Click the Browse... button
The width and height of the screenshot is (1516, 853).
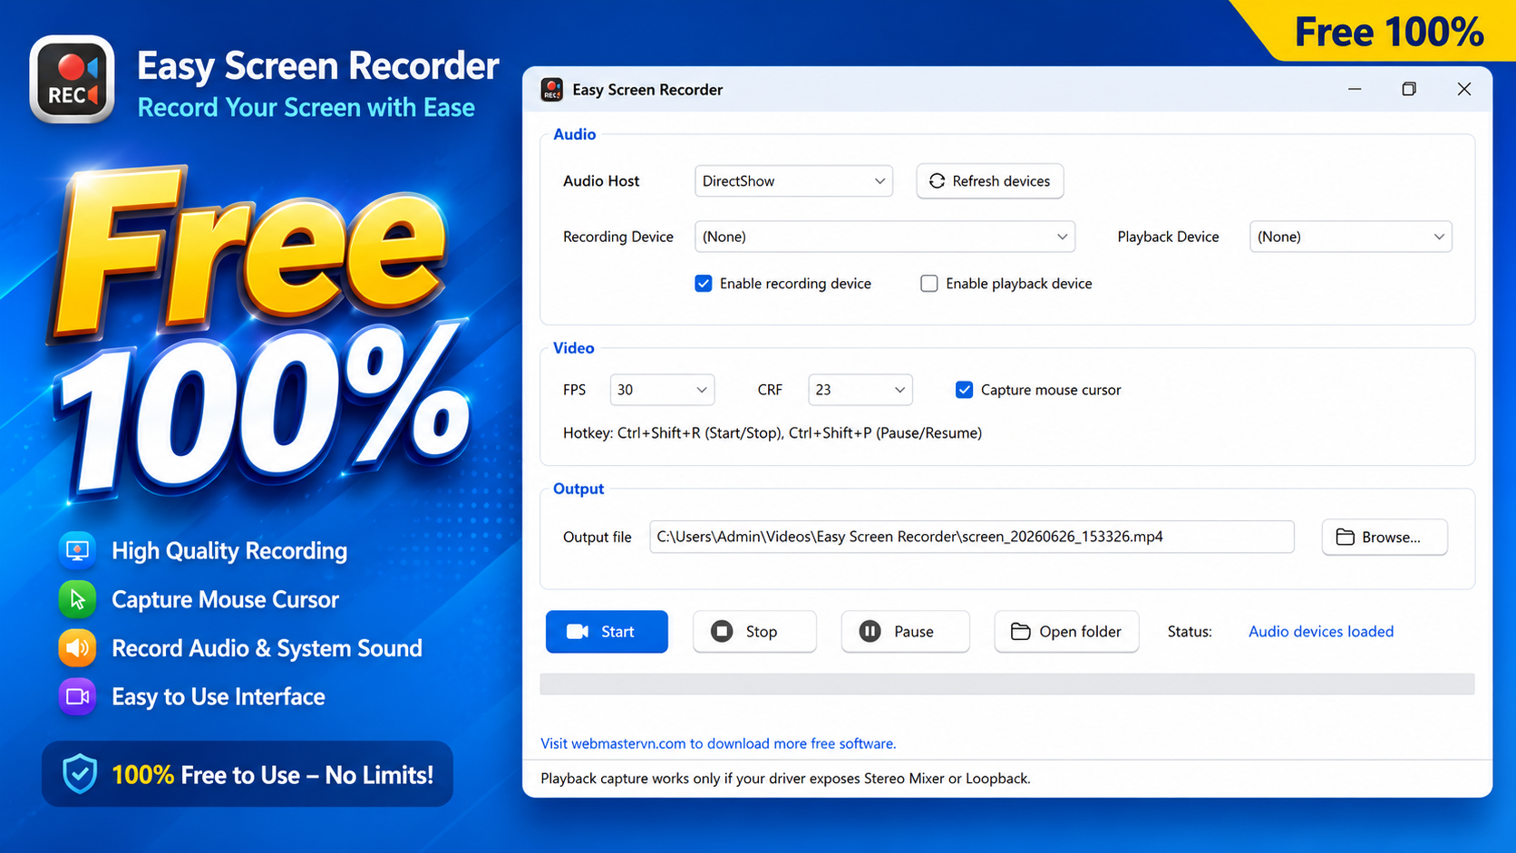[1385, 537]
